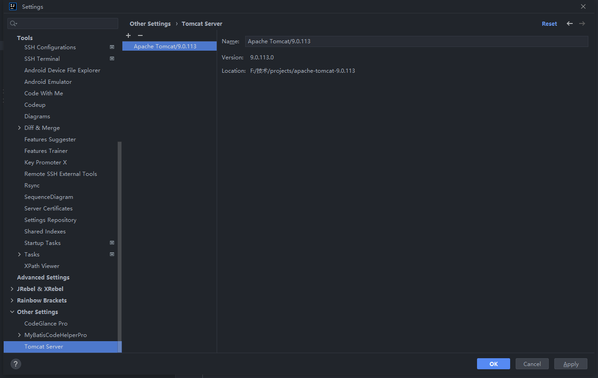Open Rsync settings
The height and width of the screenshot is (378, 598).
click(x=32, y=185)
